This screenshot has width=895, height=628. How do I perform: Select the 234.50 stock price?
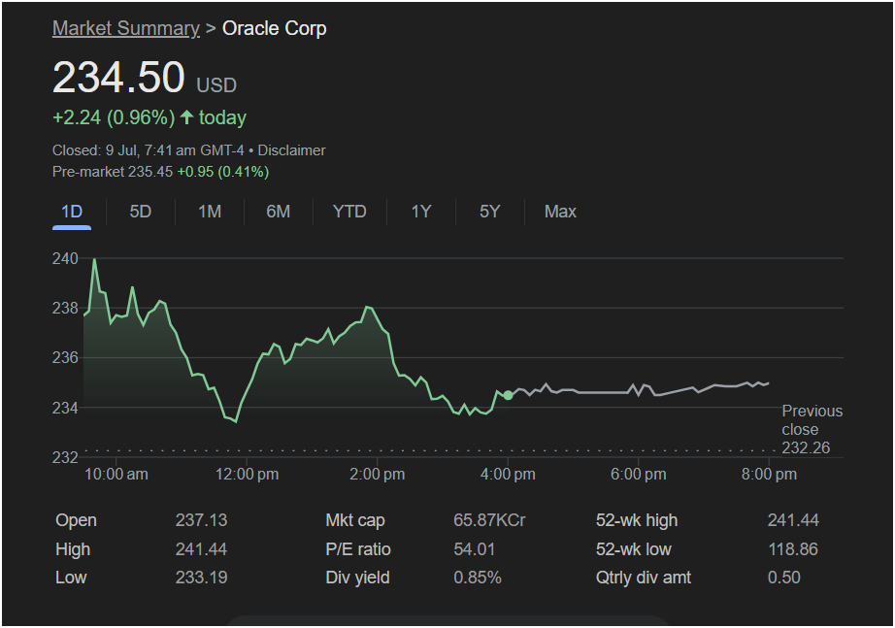(x=118, y=77)
